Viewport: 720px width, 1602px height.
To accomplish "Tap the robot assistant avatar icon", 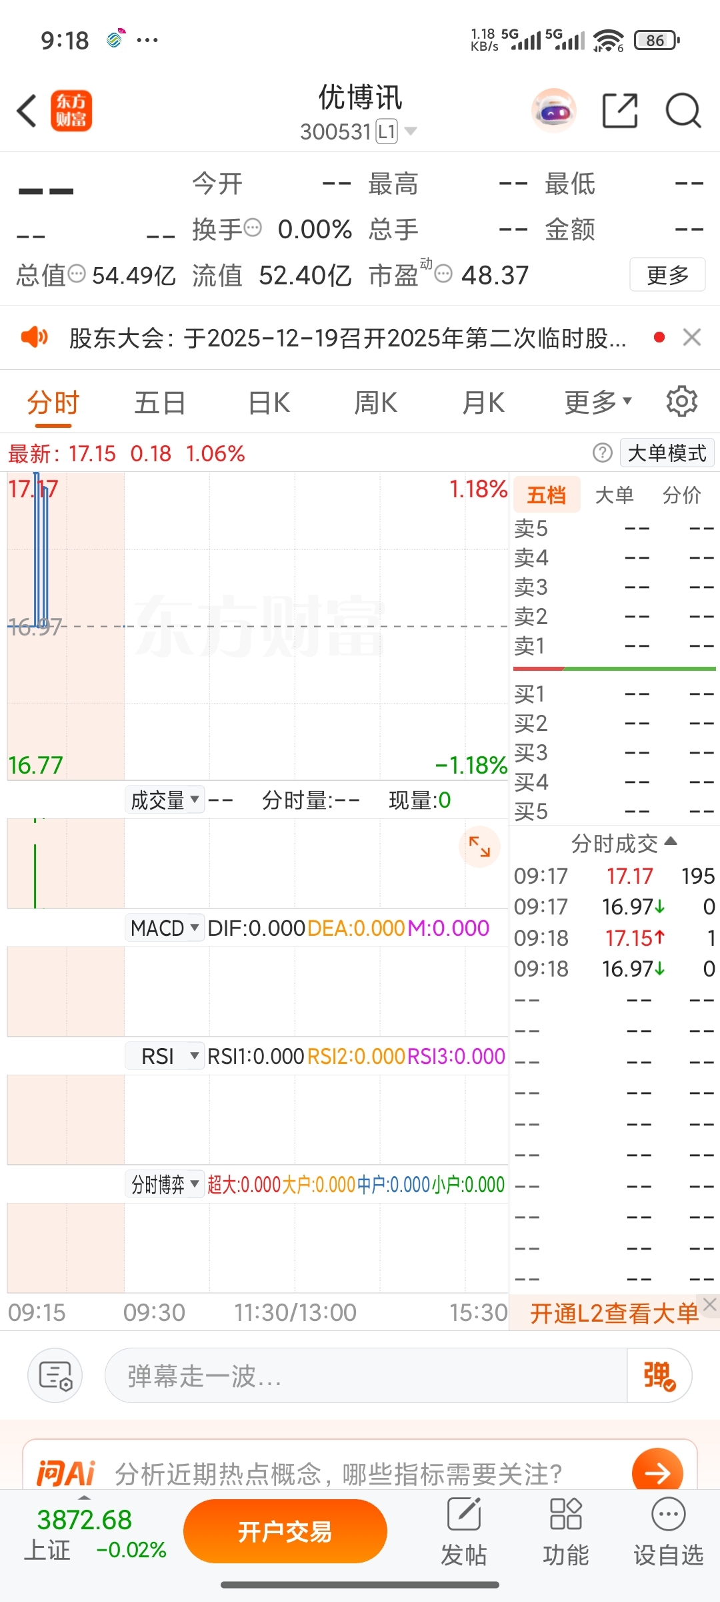I will tap(554, 111).
